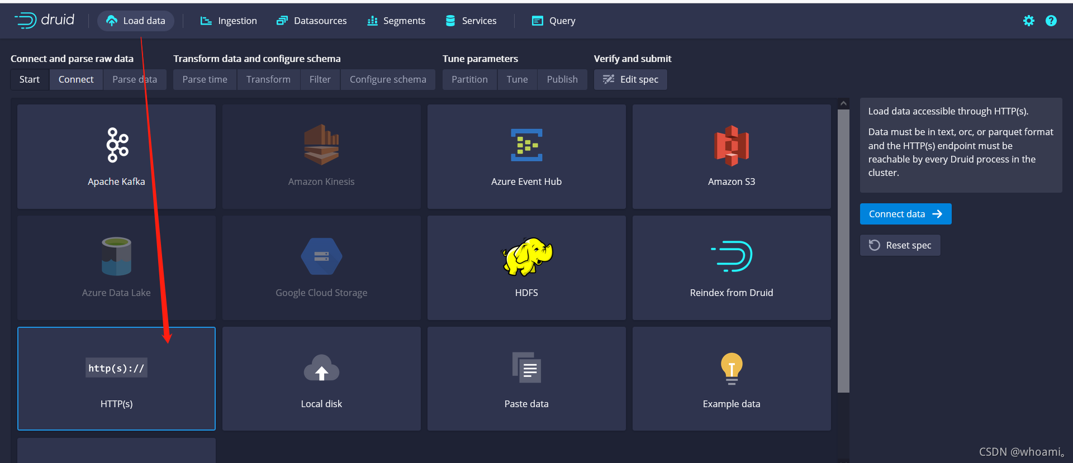The image size is (1073, 463).
Task: Open the Load data view
Action: (136, 21)
